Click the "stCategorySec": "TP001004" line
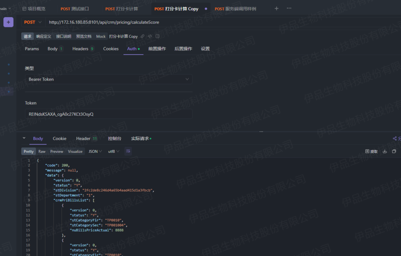The width and height of the screenshot is (401, 256). [98, 225]
